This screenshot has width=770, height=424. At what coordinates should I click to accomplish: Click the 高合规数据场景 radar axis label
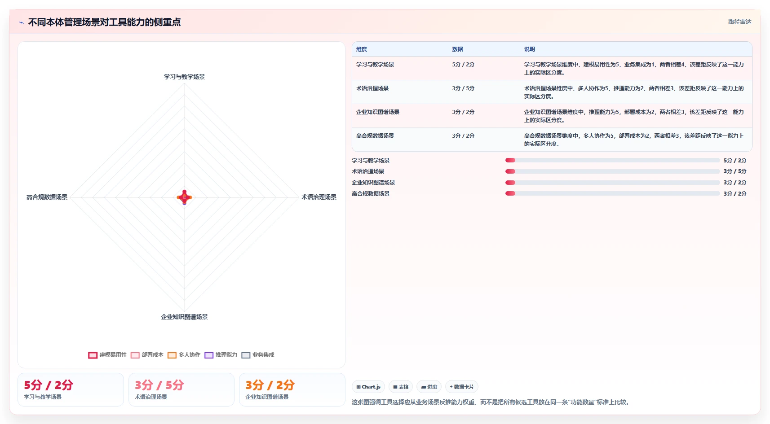click(47, 197)
